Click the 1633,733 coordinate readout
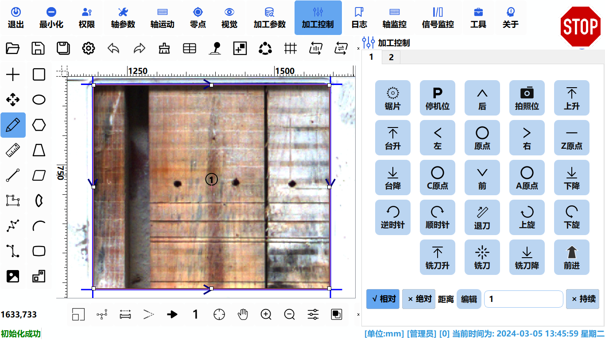 (19, 315)
